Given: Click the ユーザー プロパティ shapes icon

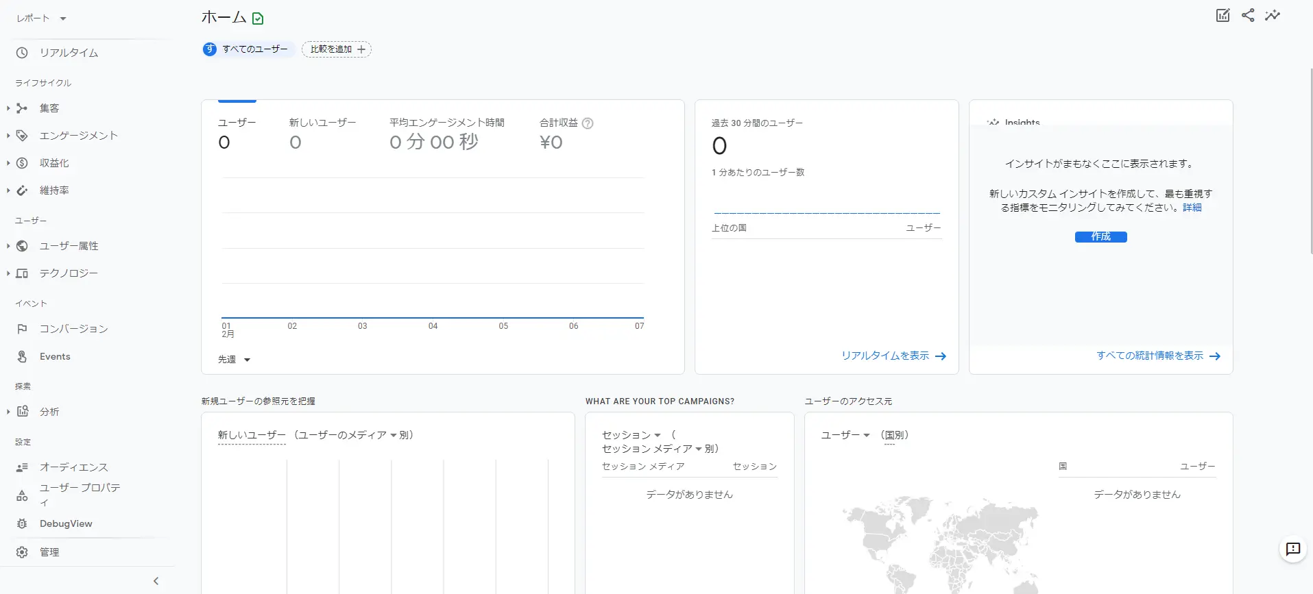Looking at the screenshot, I should 22,495.
